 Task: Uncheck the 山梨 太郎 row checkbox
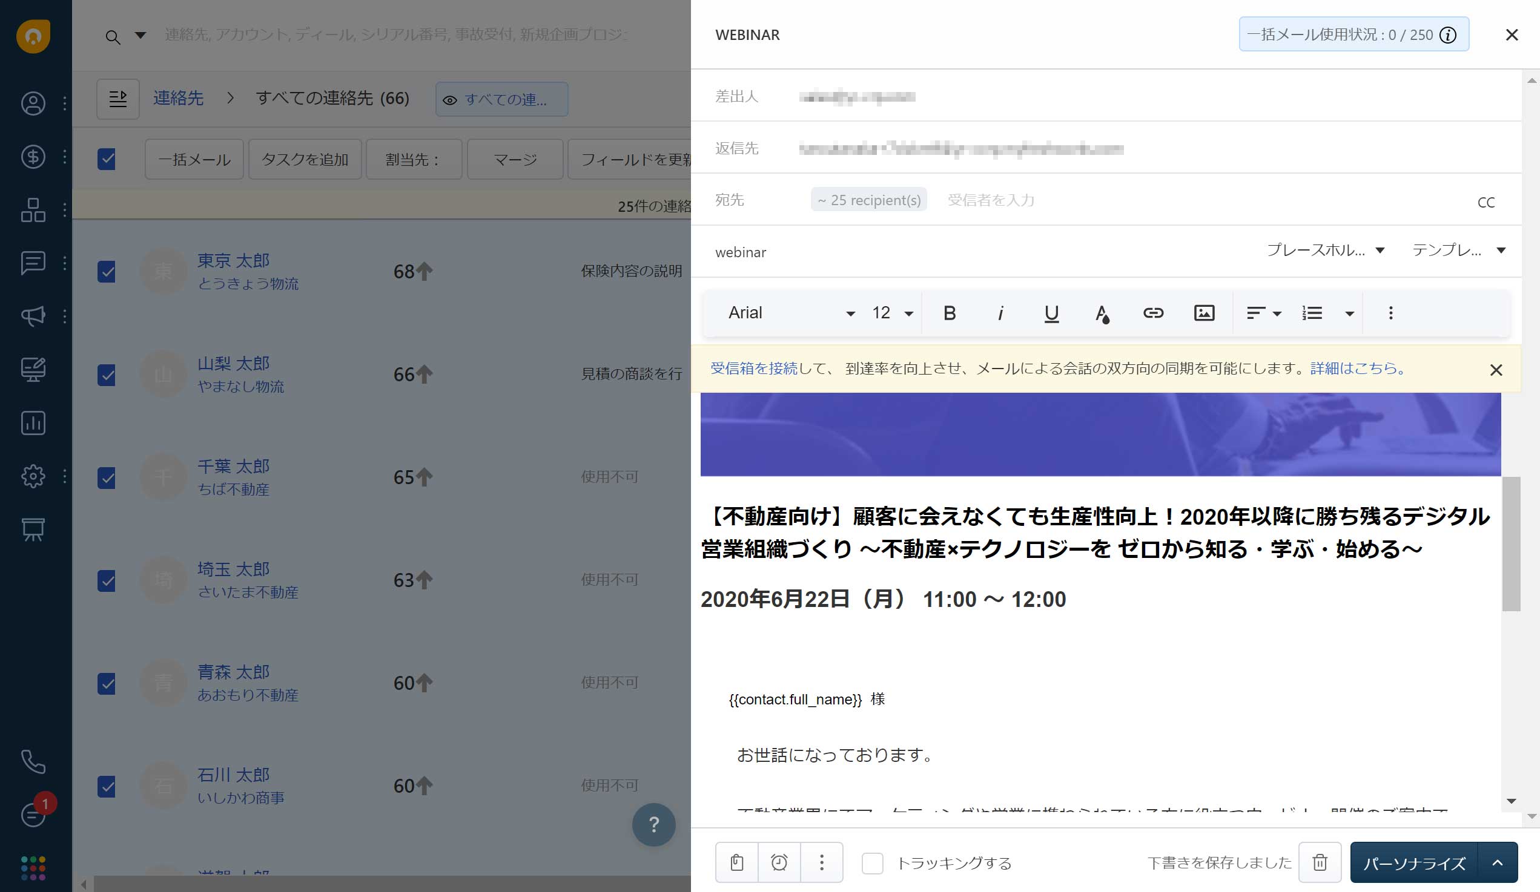[107, 375]
